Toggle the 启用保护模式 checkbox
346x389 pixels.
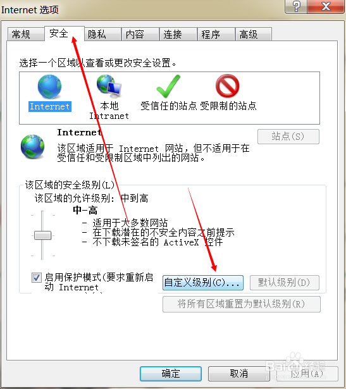(37, 278)
